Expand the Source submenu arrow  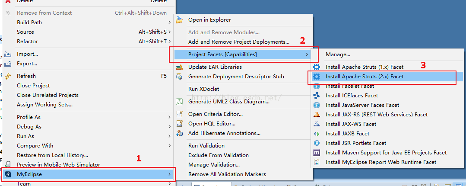(169, 32)
